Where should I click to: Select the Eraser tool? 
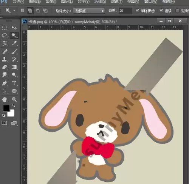(x=5, y=67)
